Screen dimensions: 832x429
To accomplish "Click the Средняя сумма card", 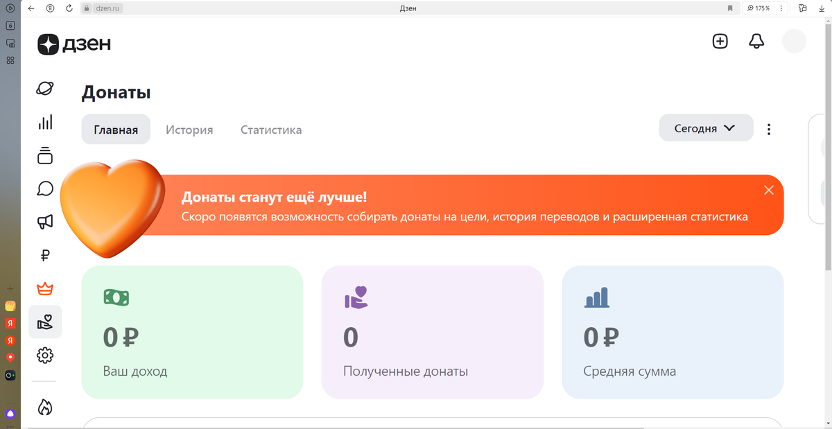I will click(x=673, y=332).
